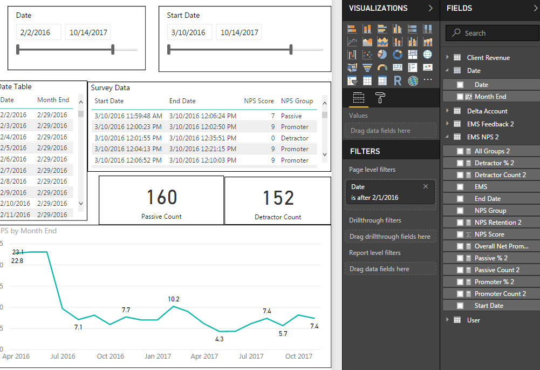Select the Stacked column chart visualization
This screenshot has width=540, height=370.
pyautogui.click(x=367, y=29)
